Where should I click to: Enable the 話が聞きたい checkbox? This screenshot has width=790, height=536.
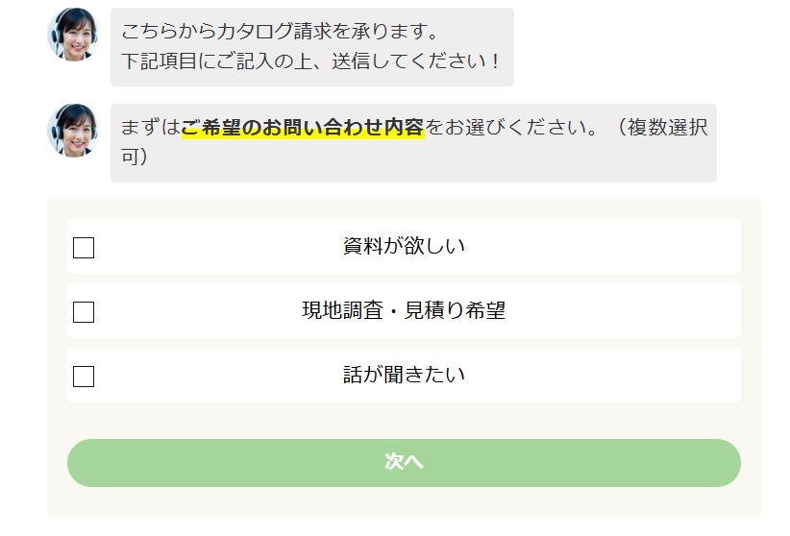84,376
